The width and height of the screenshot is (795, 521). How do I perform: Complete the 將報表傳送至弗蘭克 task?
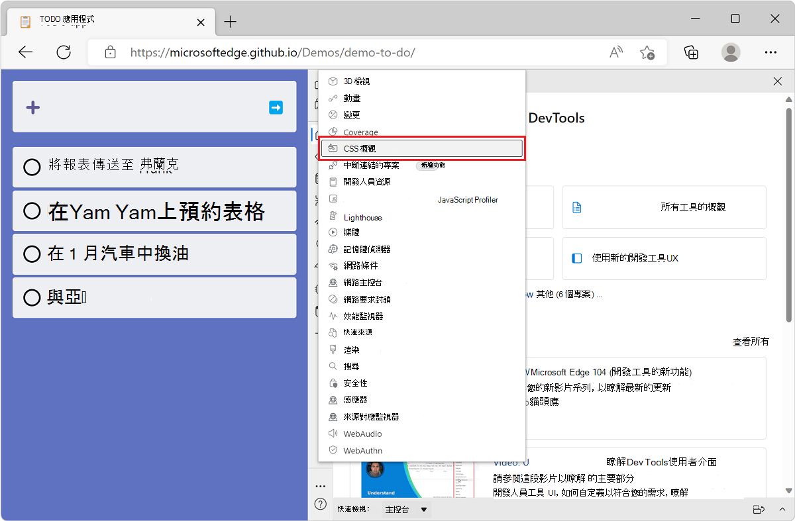click(32, 167)
